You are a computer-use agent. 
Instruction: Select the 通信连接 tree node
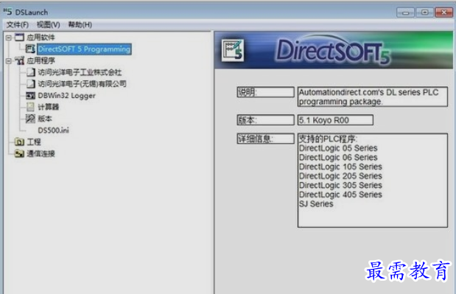pos(41,153)
